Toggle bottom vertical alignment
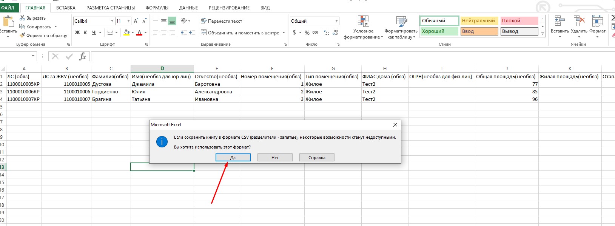This screenshot has height=226, width=615. tap(172, 21)
